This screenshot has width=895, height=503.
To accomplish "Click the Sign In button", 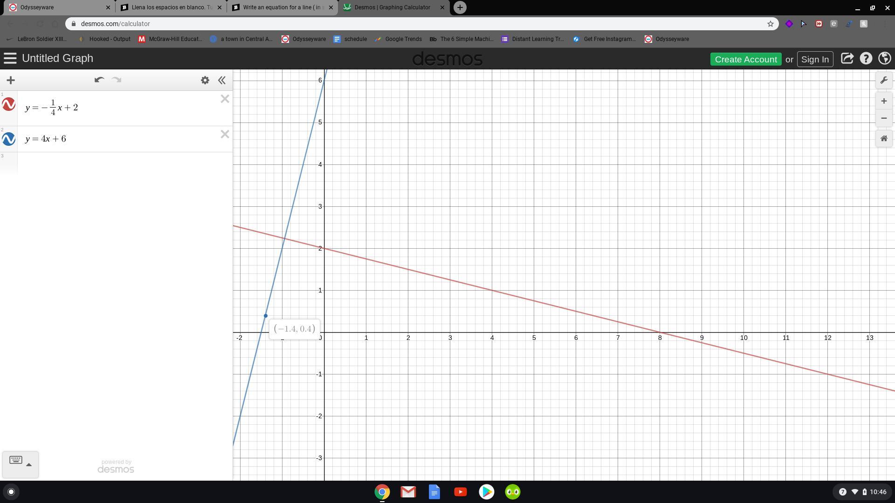I will 814,59.
